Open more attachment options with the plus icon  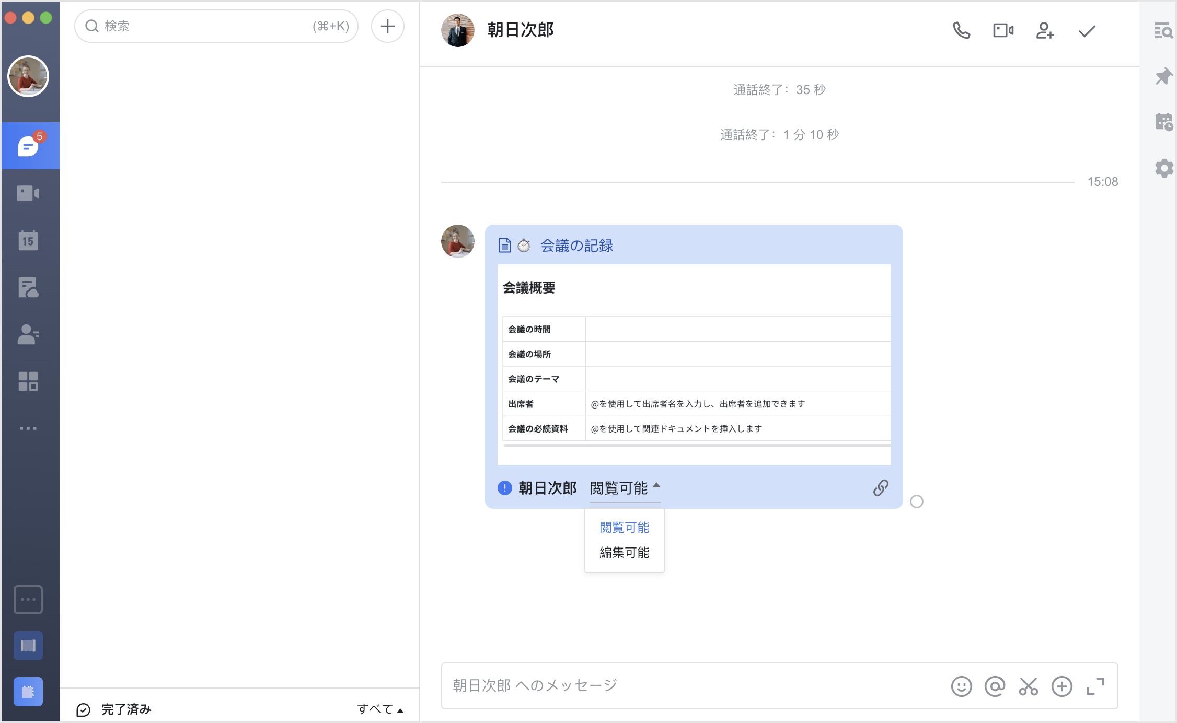click(1061, 686)
